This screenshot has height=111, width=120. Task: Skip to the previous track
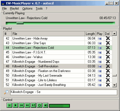21,105
